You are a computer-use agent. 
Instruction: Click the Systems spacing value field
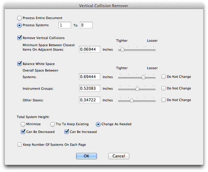point(90,77)
